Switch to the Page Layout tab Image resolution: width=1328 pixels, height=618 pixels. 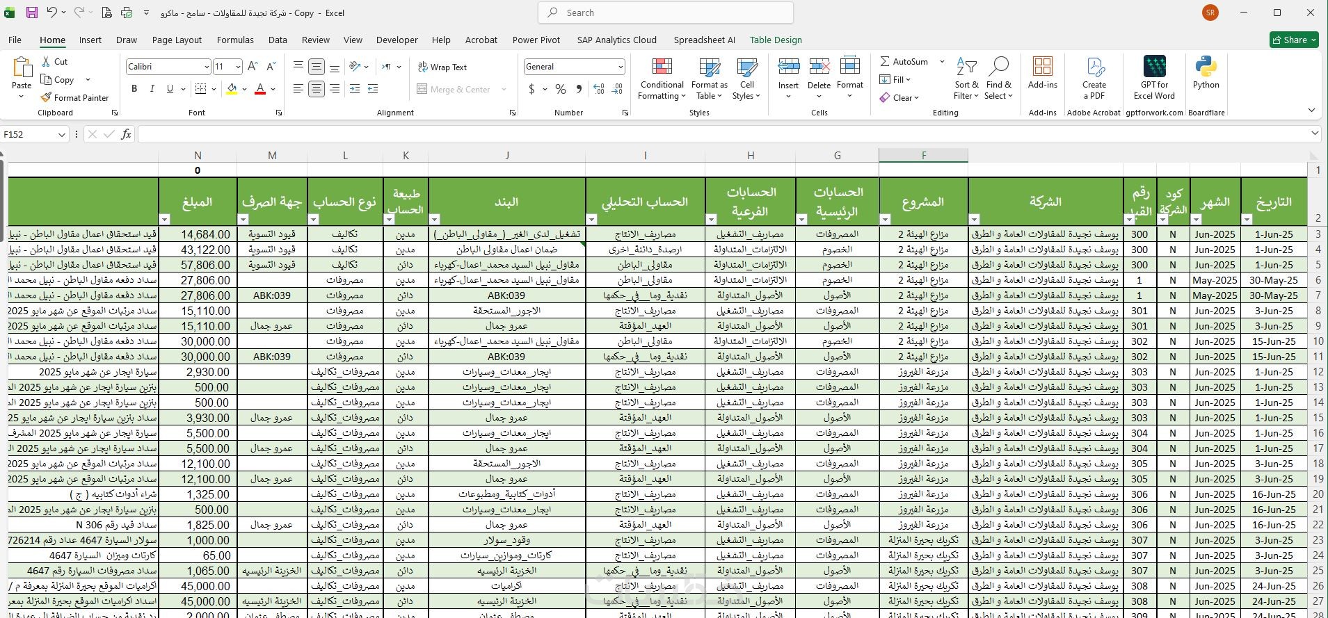[177, 40]
